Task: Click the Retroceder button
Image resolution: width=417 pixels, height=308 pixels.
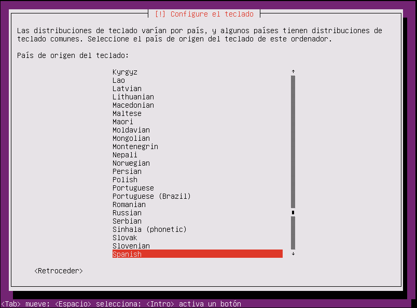Action: [59, 271]
